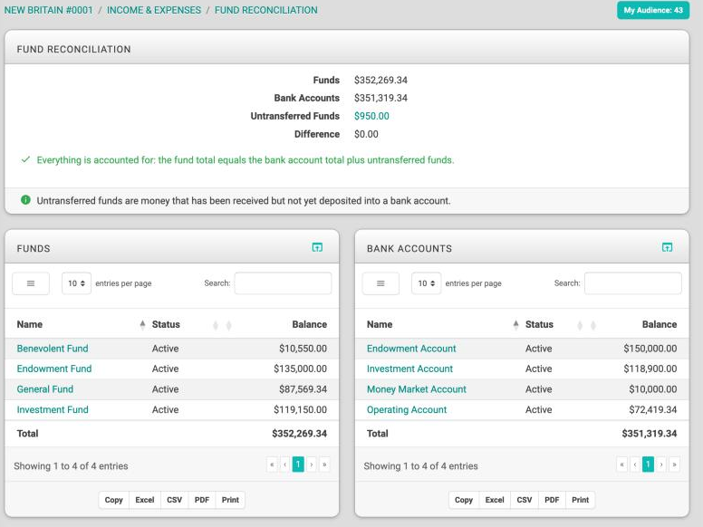Sort Funds table by Balance header
Screen dimensions: 703x527
point(309,324)
